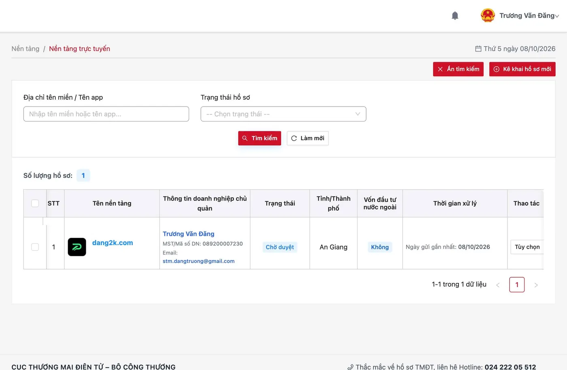The height and width of the screenshot is (370, 567).
Task: Click the MST/Mã số DN 089200007230 text
Action: [202, 244]
